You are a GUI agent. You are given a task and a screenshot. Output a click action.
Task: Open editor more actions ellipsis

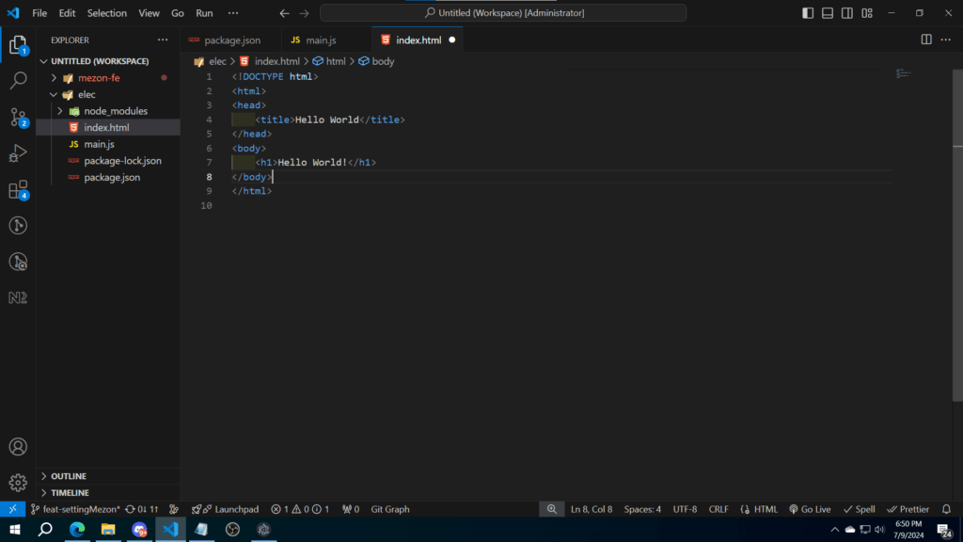(x=946, y=40)
